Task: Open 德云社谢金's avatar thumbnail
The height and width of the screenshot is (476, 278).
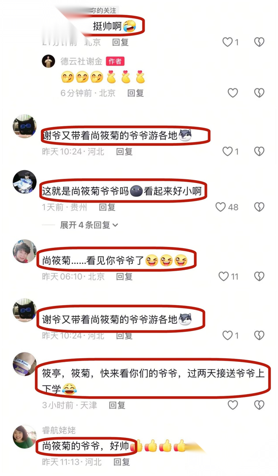Action: click(48, 61)
